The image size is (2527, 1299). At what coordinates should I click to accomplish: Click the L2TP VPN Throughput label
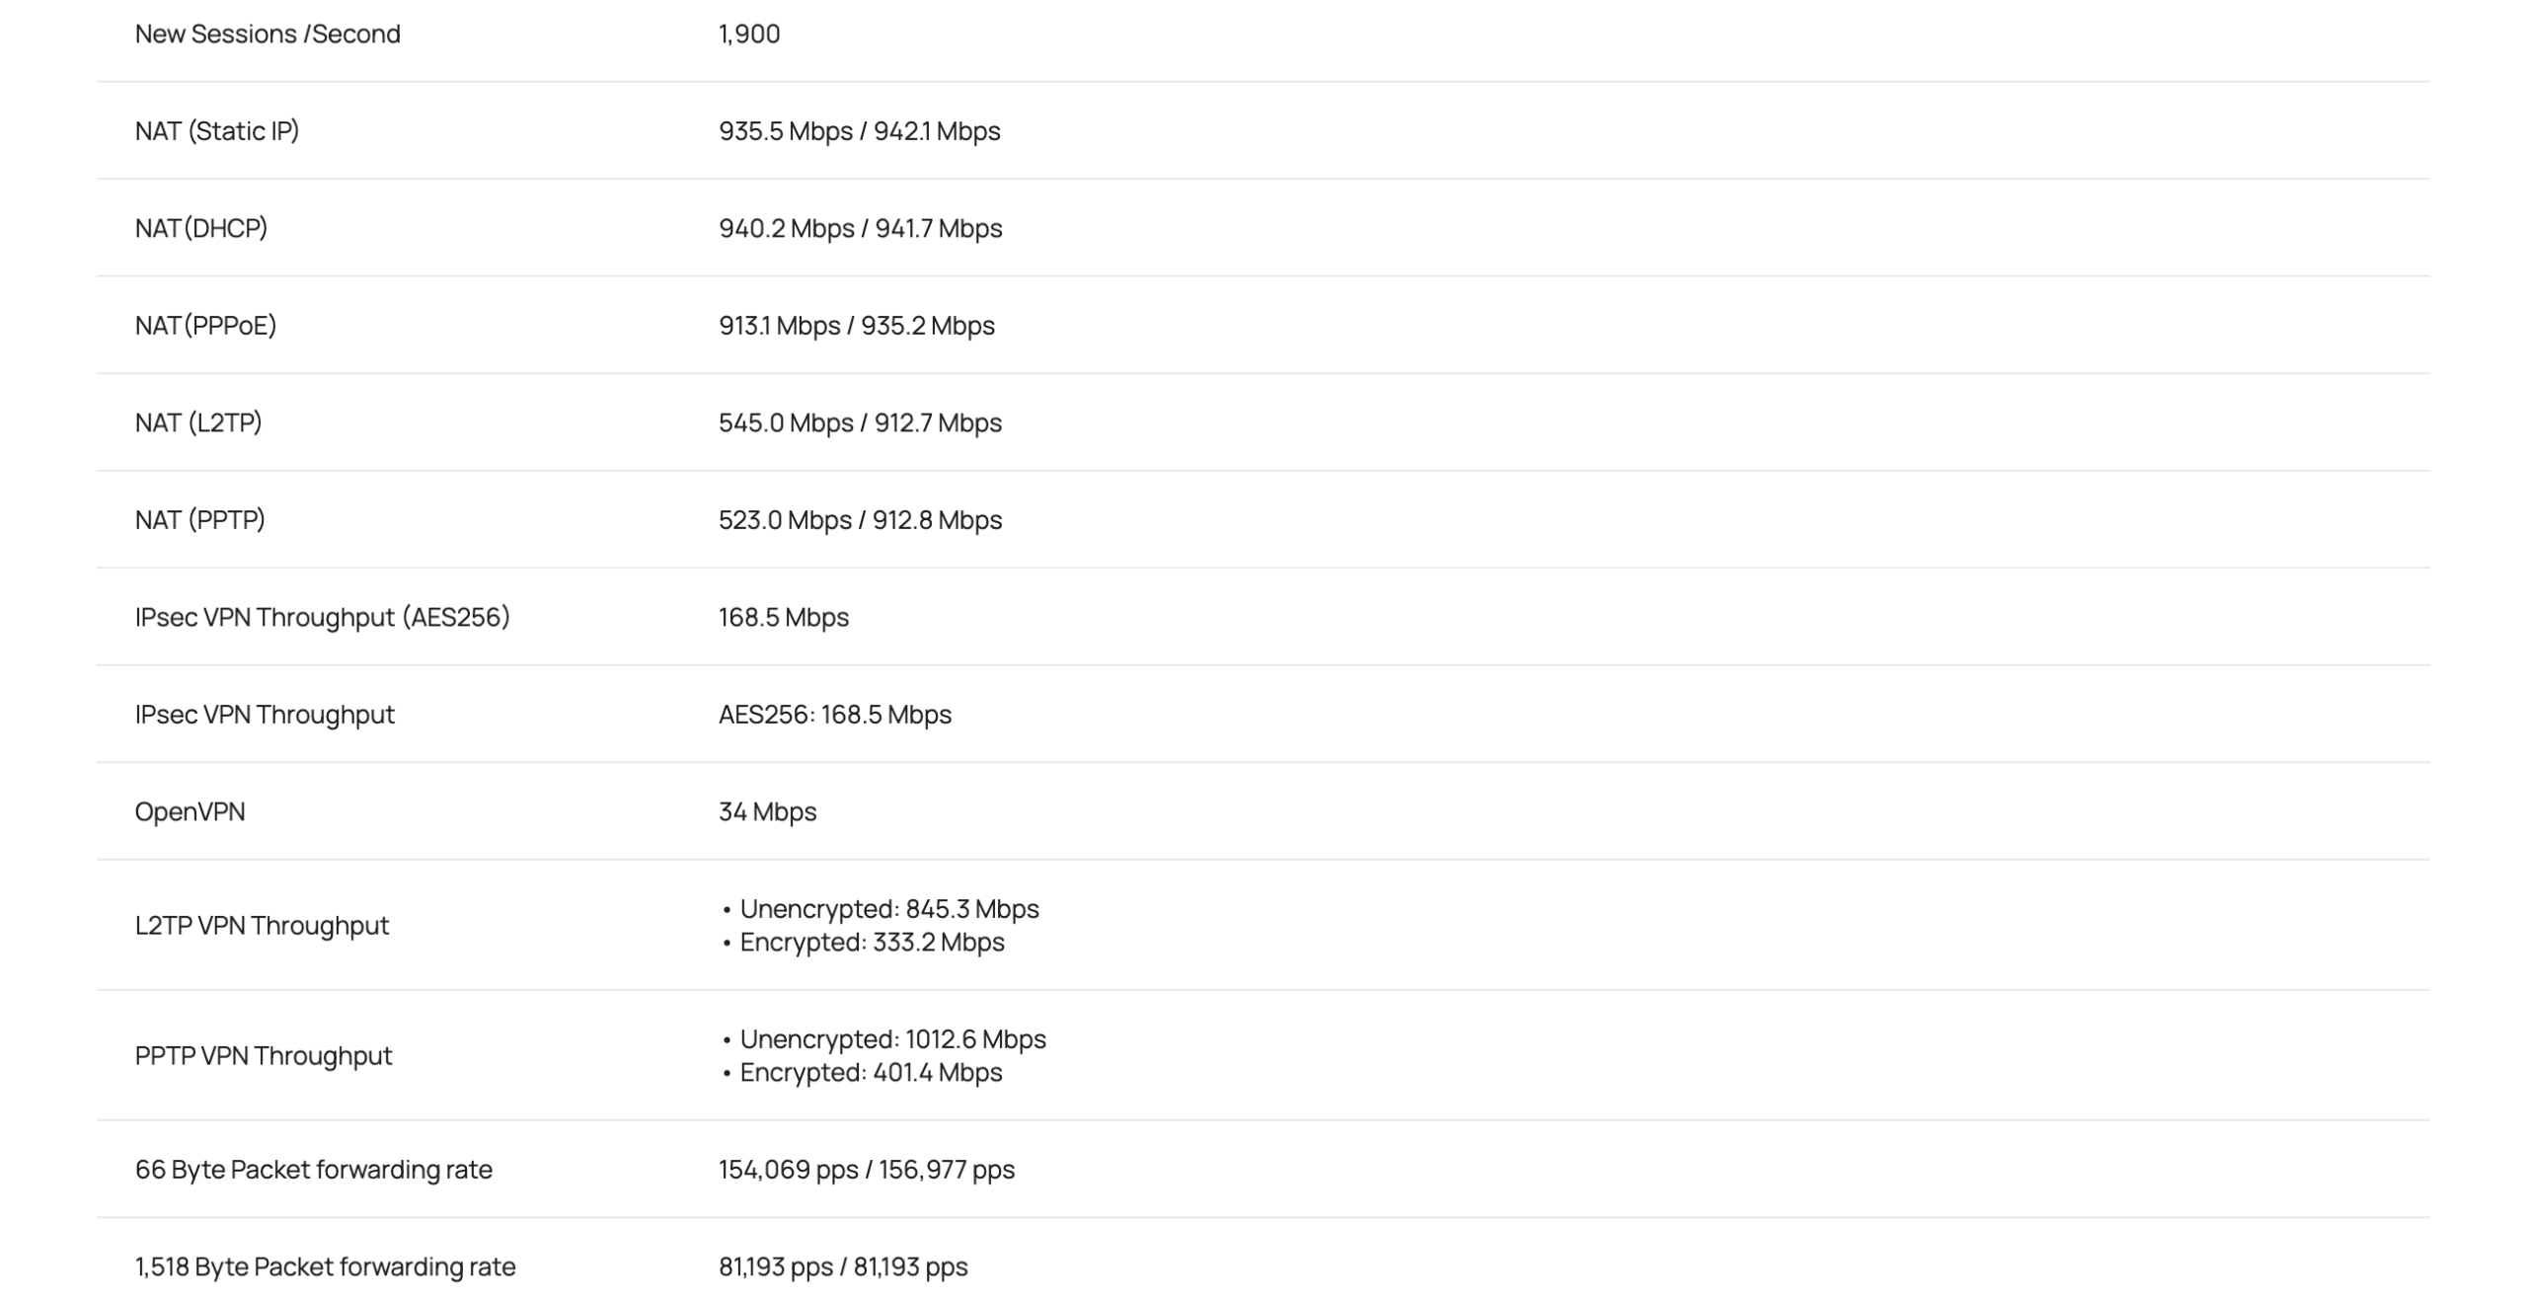[262, 925]
